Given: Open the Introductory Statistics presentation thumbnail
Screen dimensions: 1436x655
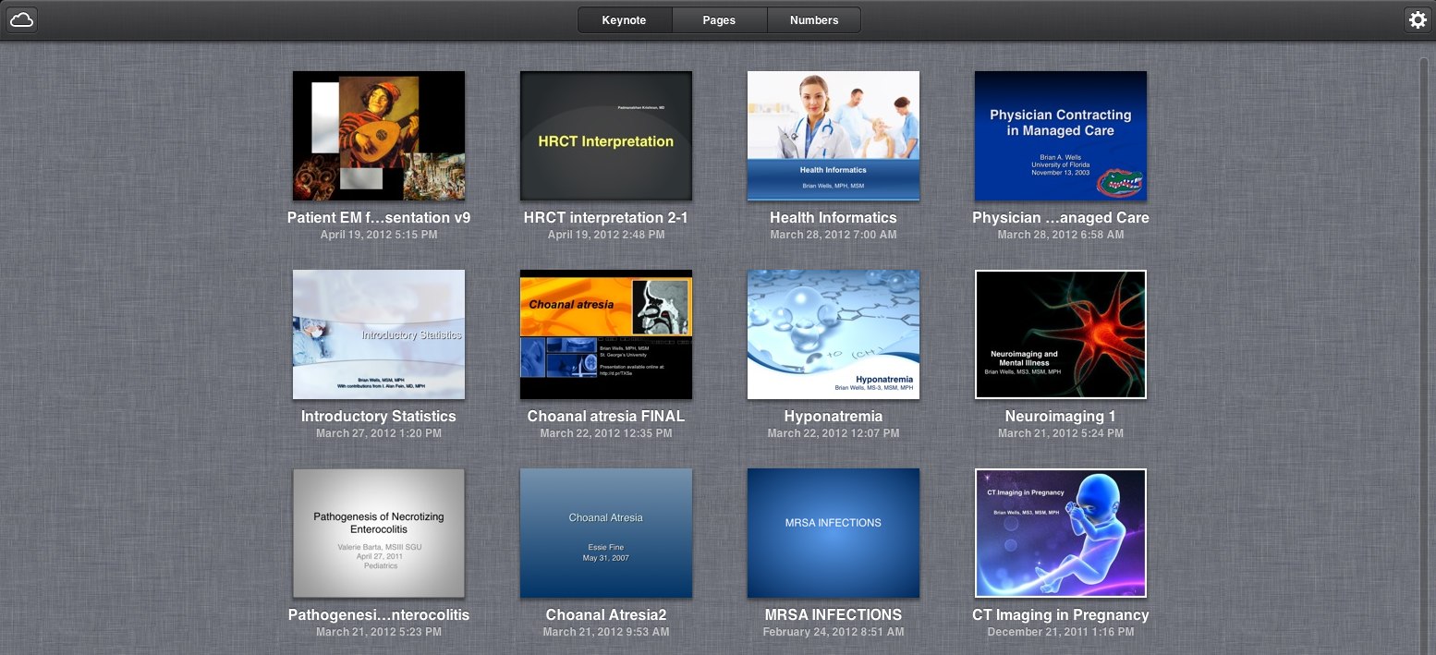Looking at the screenshot, I should [379, 334].
